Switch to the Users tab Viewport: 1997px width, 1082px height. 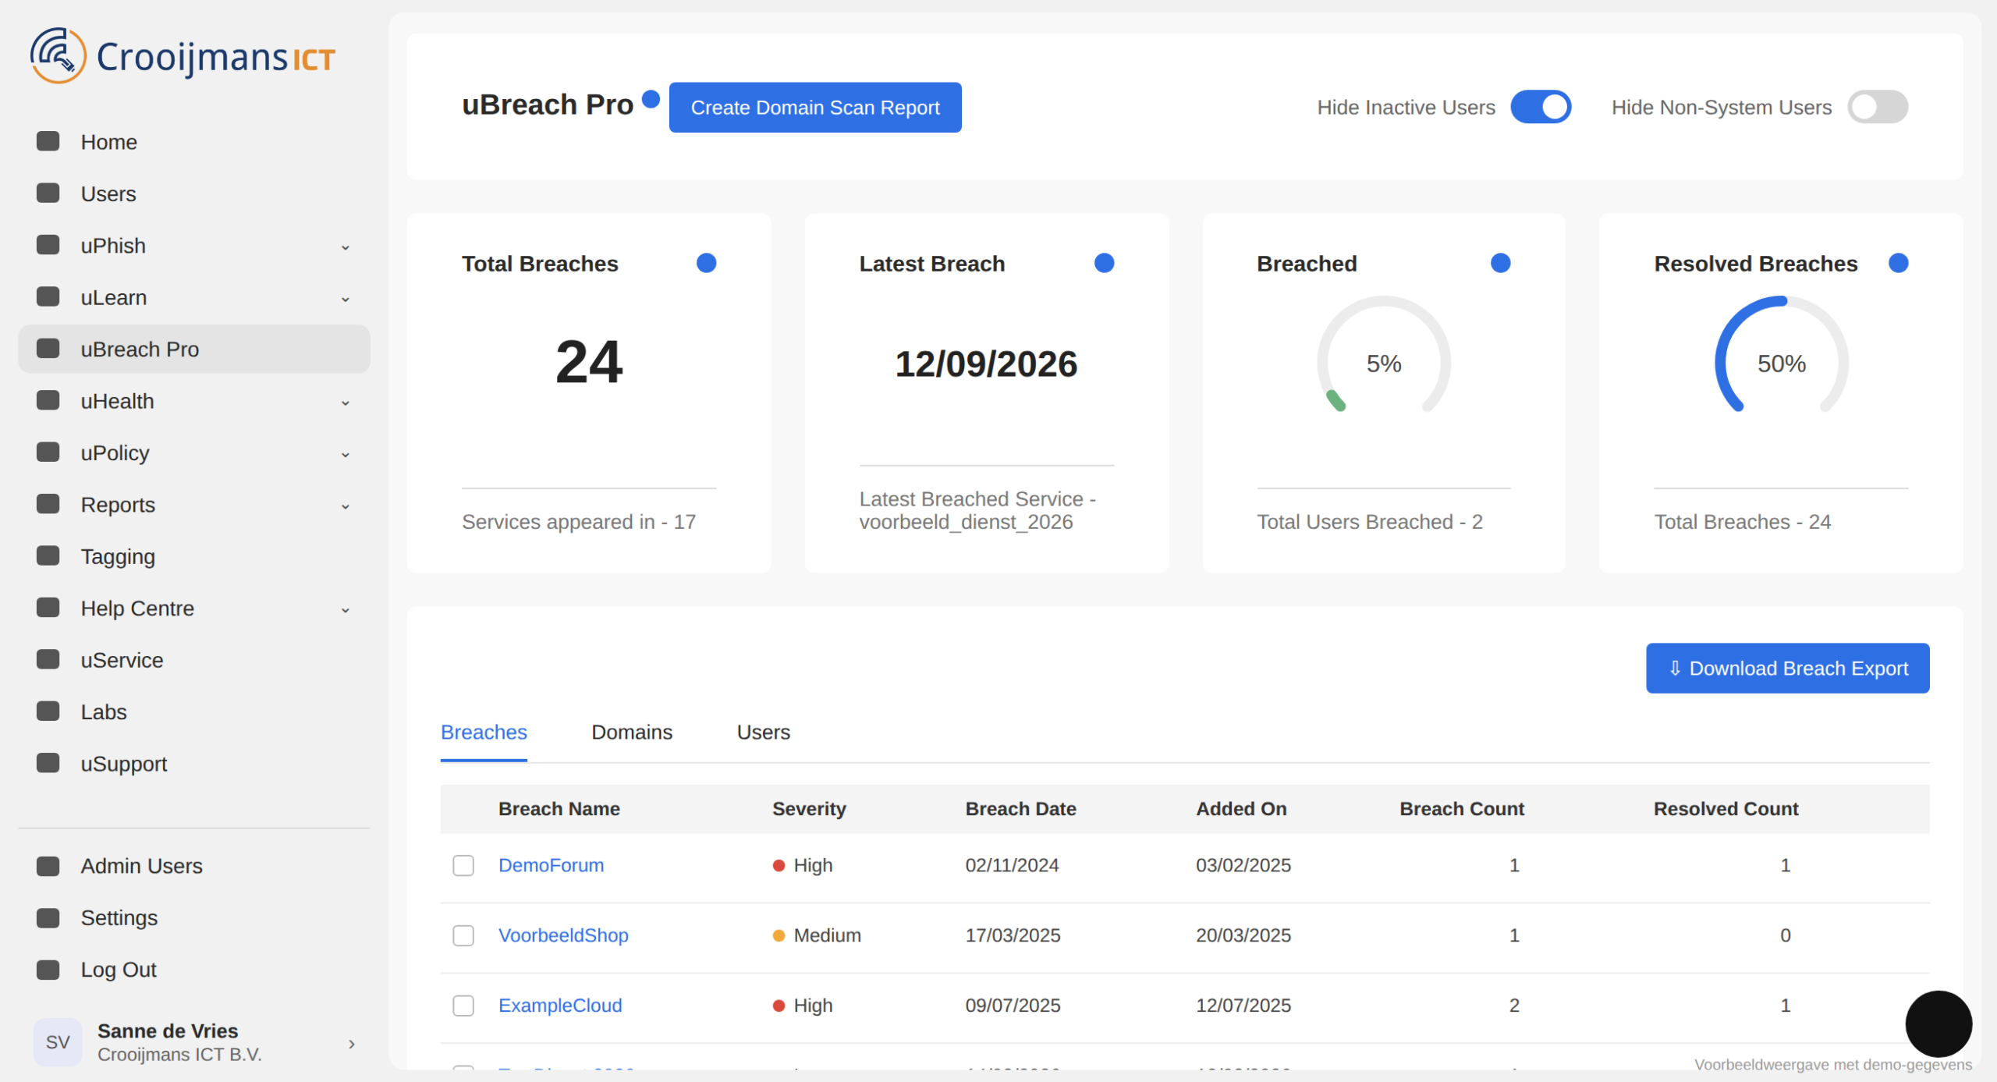763,732
